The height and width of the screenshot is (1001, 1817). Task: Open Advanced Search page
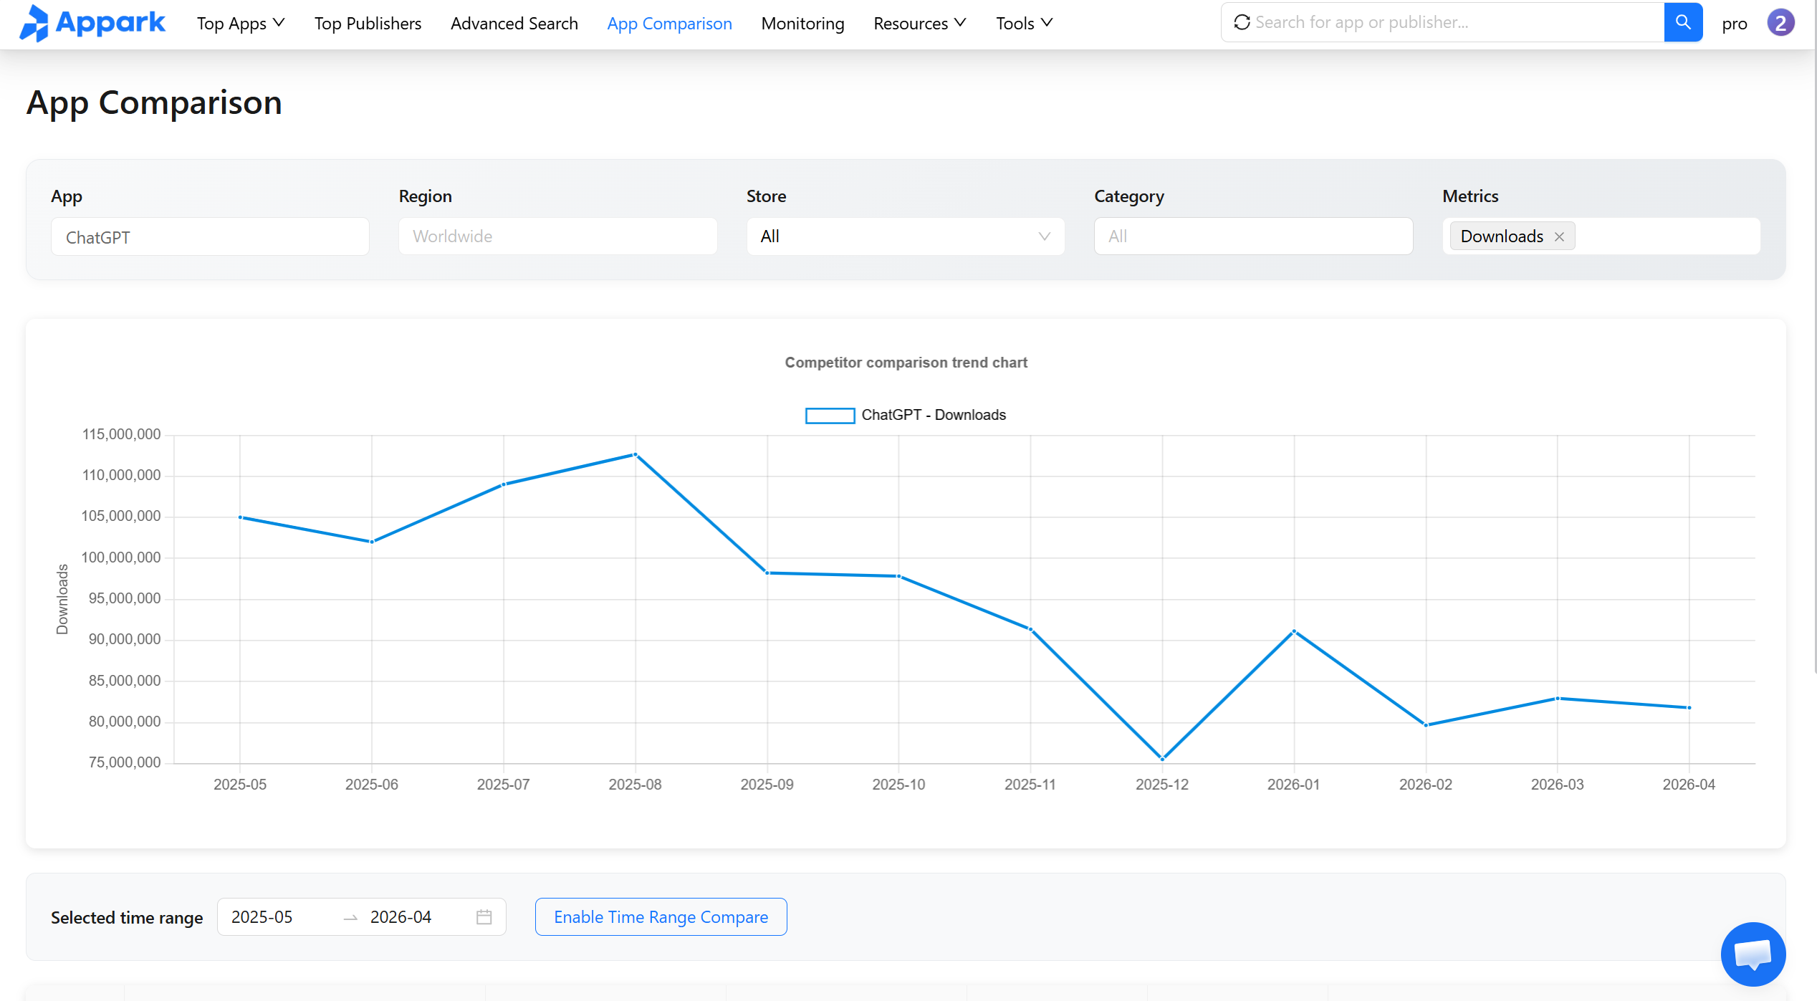click(514, 23)
